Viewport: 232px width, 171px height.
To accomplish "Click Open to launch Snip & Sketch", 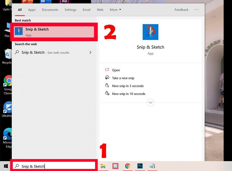I will point(116,70).
